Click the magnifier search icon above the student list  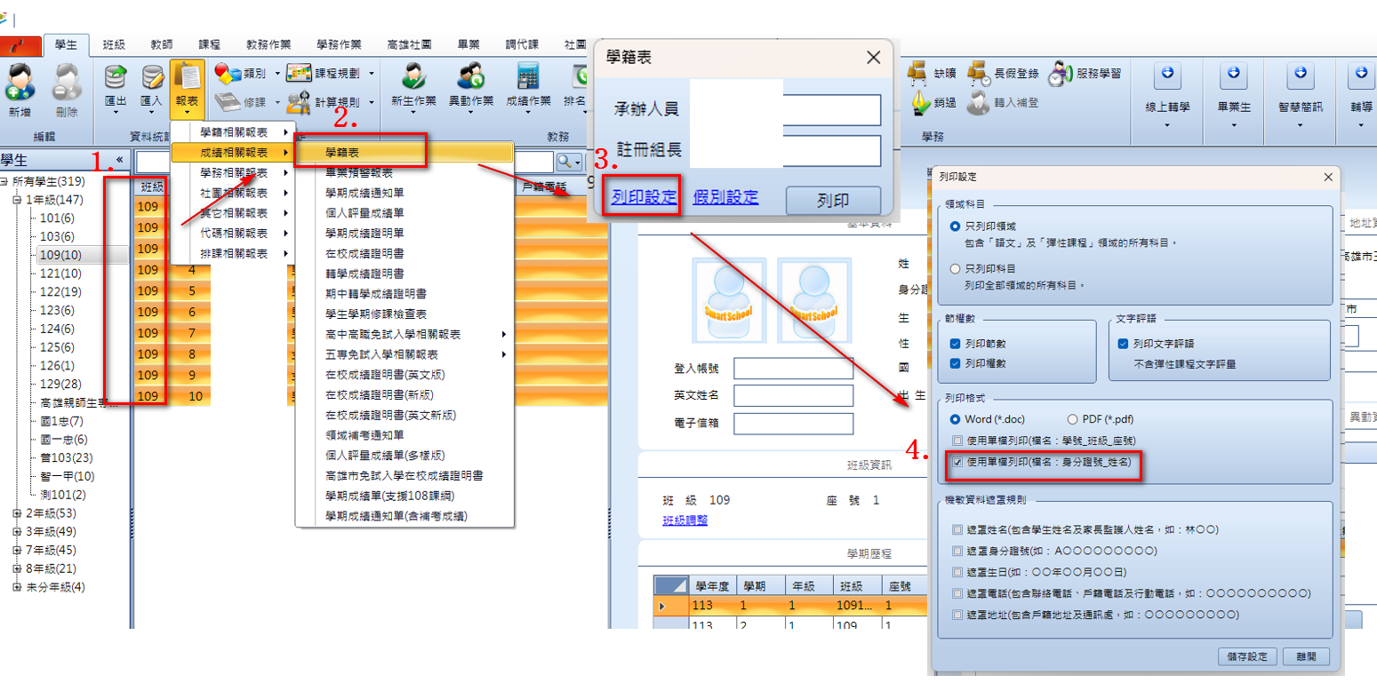(x=564, y=162)
